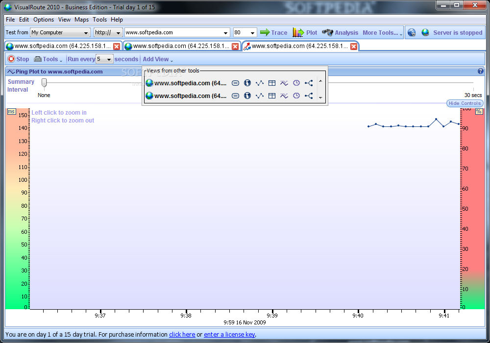This screenshot has width=490, height=343.
Task: Click the world map icon in first Views row
Action: pos(247,83)
